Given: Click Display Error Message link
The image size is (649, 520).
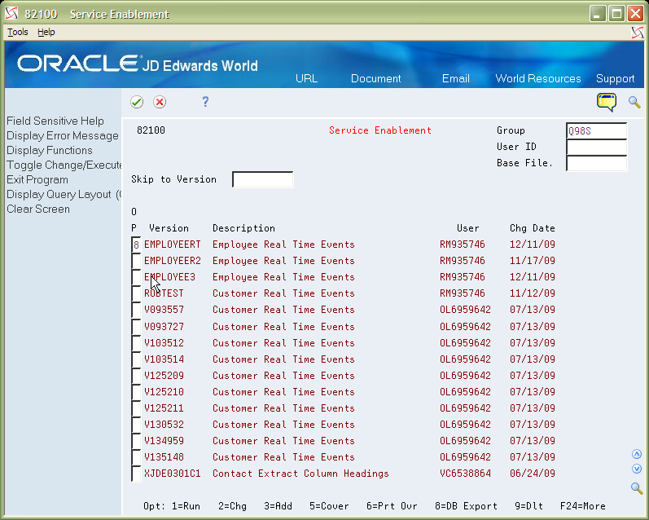Looking at the screenshot, I should point(63,135).
